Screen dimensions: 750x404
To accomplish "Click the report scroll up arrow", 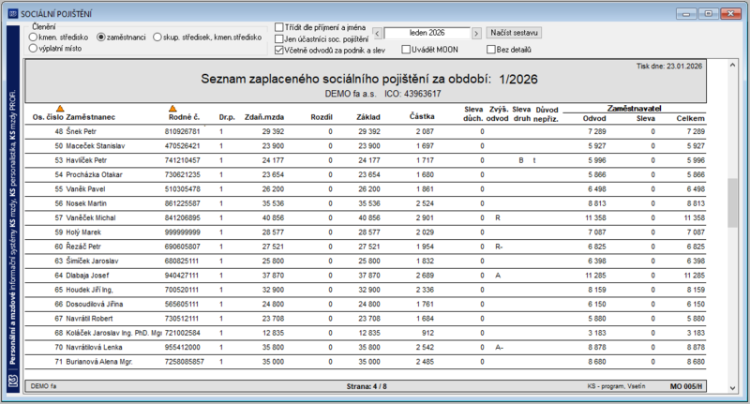I will (732, 65).
